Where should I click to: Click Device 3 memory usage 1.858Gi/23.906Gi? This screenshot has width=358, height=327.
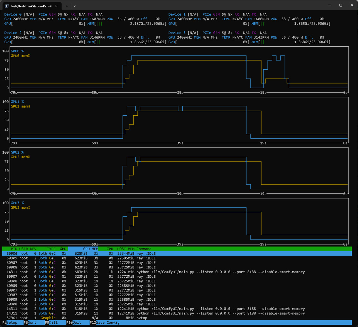pyautogui.click(x=311, y=42)
